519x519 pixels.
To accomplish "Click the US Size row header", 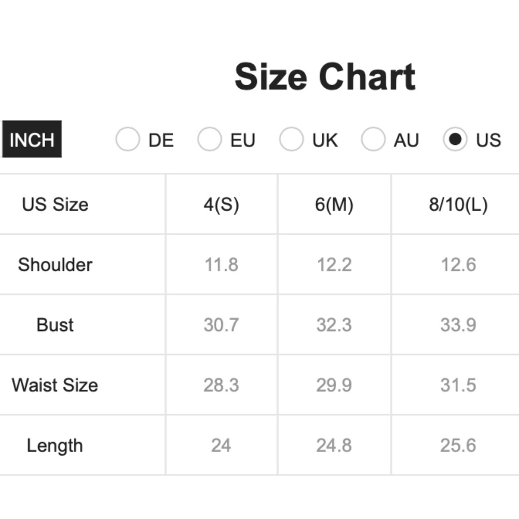I will 55,204.
